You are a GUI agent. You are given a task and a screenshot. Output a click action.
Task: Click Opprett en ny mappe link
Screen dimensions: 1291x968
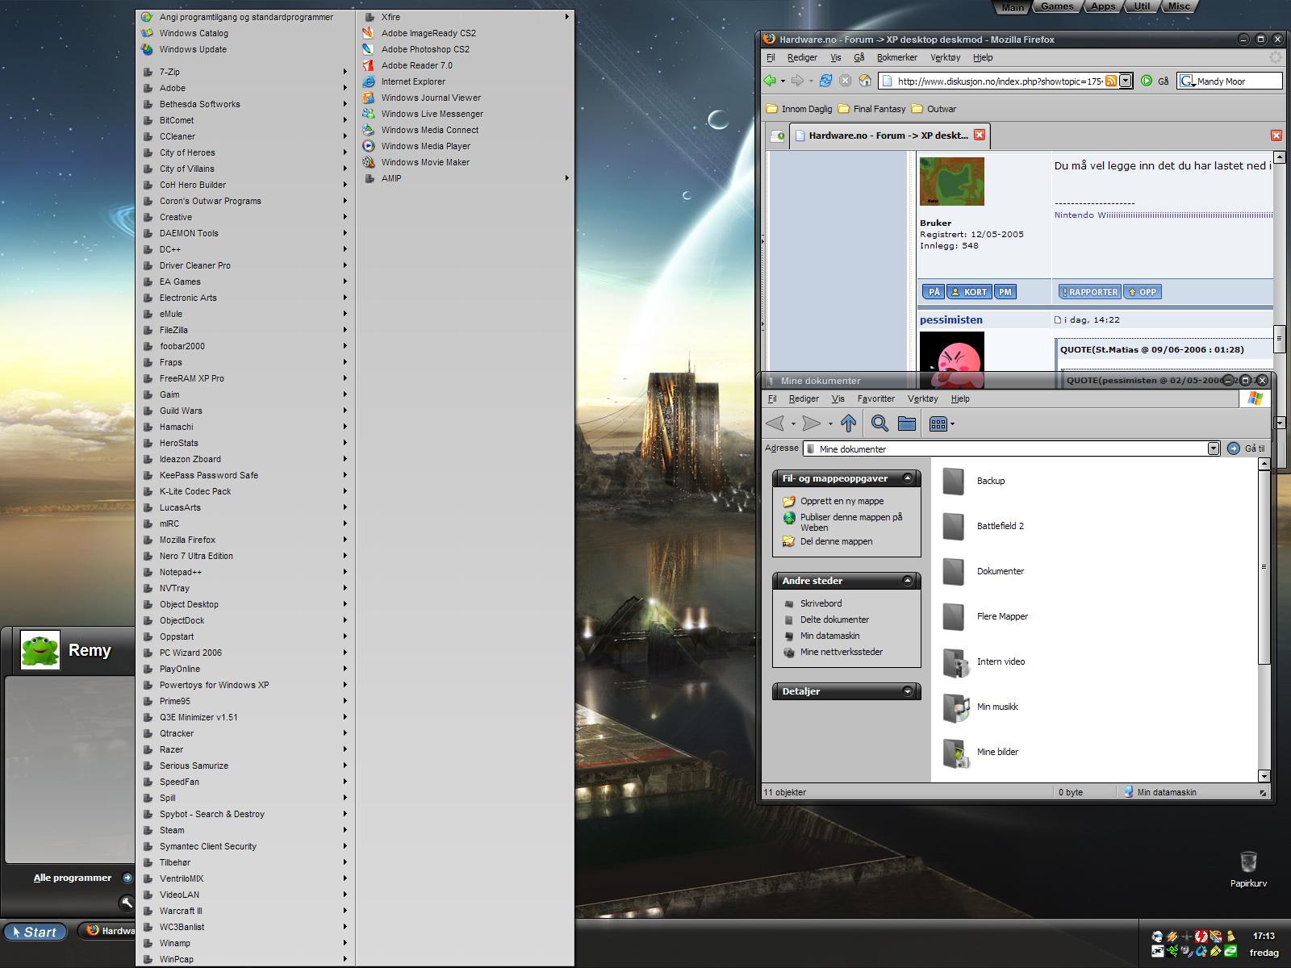click(x=842, y=501)
